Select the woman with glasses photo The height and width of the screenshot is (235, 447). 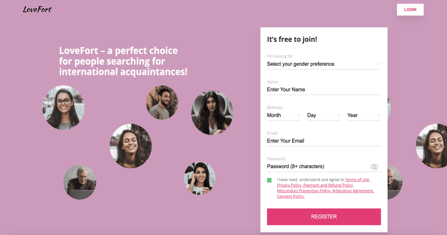point(63,107)
